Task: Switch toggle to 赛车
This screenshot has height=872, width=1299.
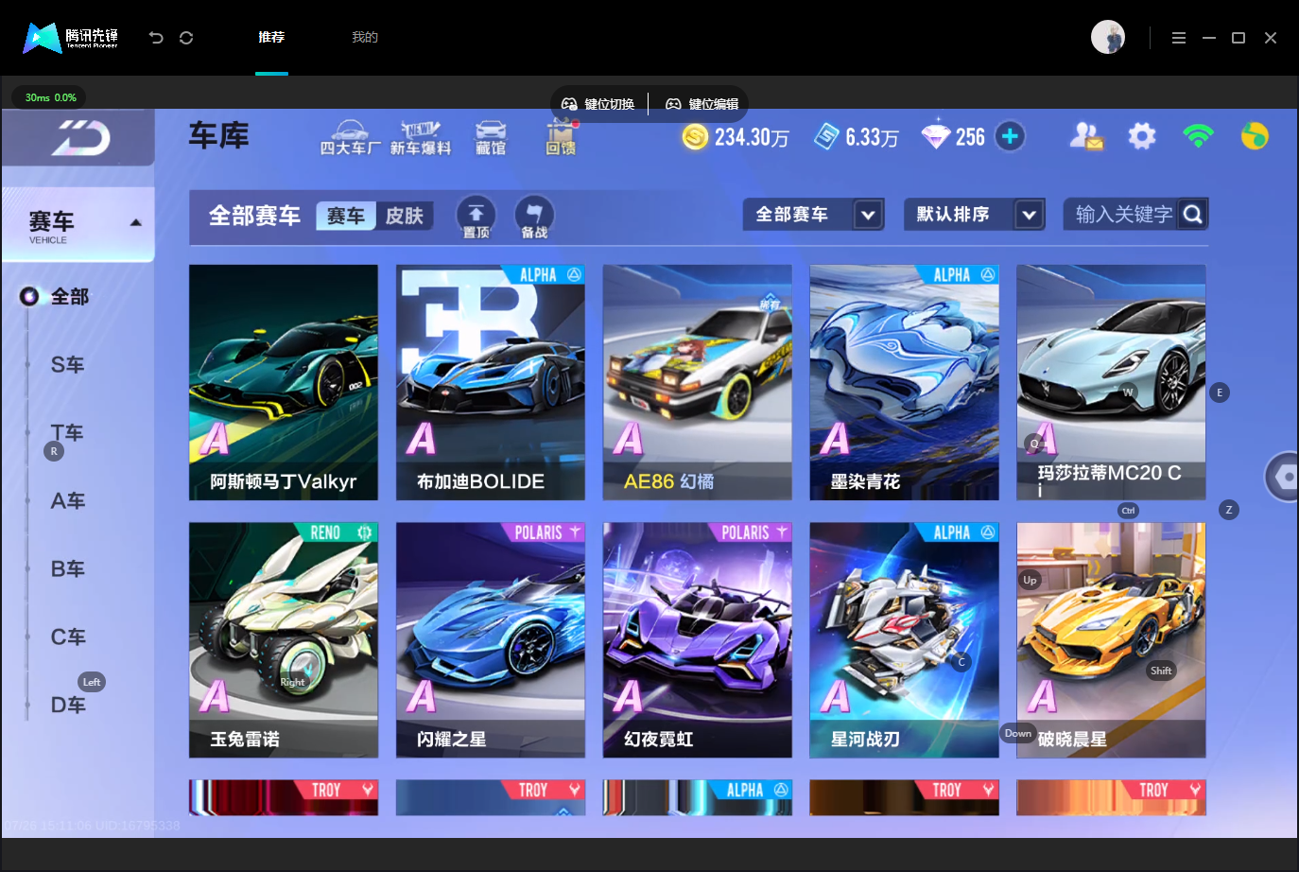Action: pos(346,216)
